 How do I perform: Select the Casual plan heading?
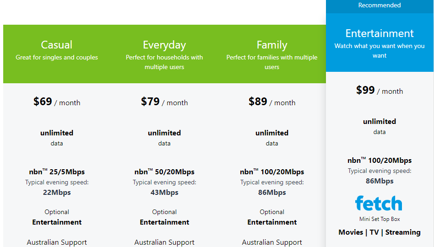point(57,45)
